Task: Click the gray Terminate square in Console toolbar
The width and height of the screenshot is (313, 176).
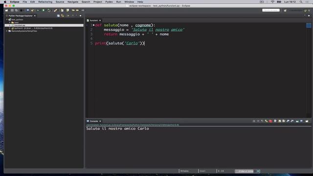Action: (x=254, y=121)
